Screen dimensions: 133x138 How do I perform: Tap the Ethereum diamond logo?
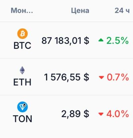[22, 70]
